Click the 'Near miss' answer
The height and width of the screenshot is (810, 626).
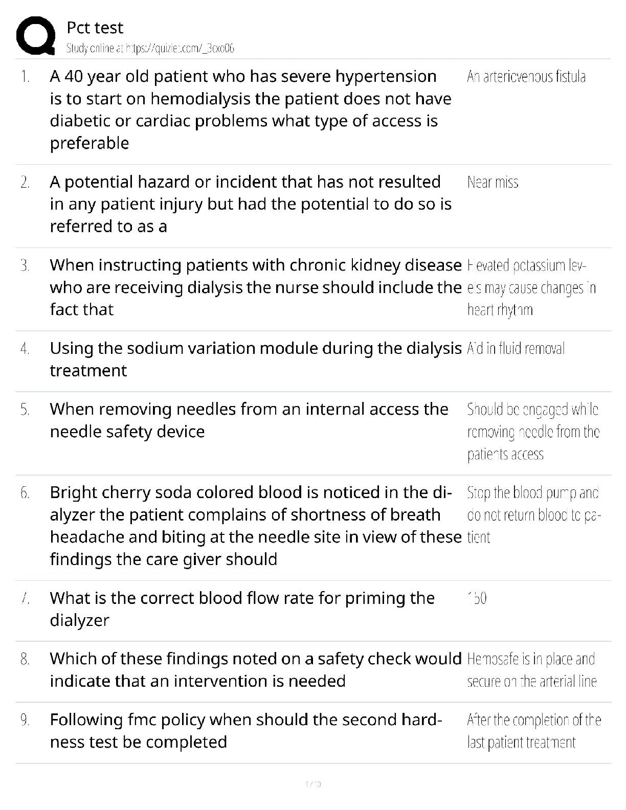(x=493, y=183)
